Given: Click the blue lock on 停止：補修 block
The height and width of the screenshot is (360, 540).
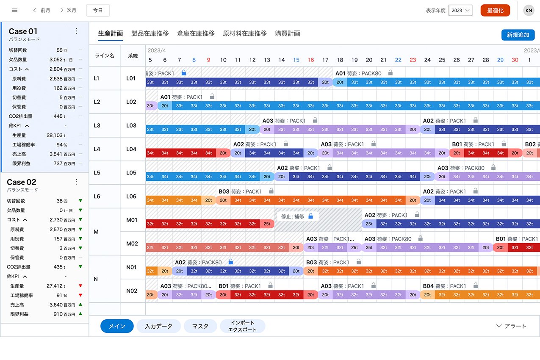Looking at the screenshot, I should (x=310, y=216).
